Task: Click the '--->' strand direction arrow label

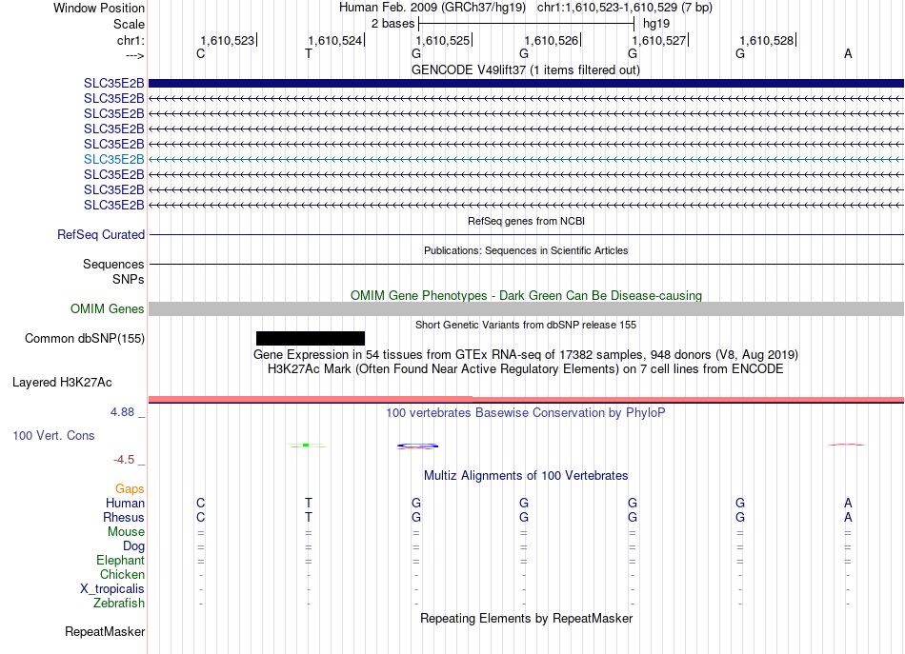Action: [x=134, y=56]
